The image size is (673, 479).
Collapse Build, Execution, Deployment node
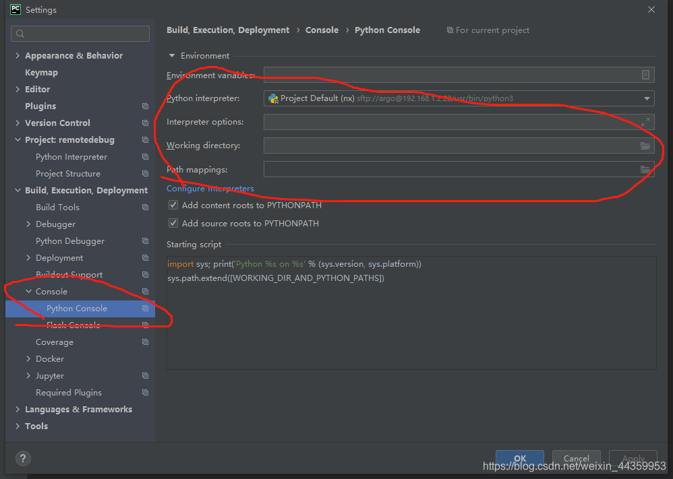click(18, 191)
